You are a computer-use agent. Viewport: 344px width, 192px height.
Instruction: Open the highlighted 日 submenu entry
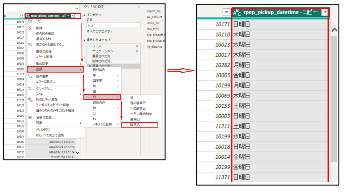tap(102, 97)
